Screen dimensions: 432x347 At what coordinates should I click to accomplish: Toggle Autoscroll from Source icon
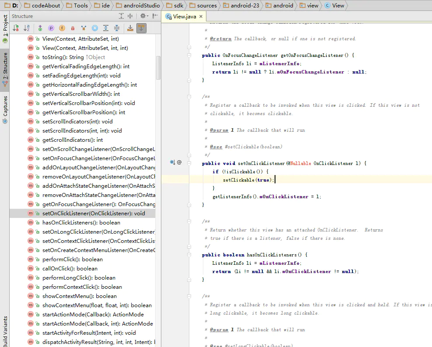(x=141, y=28)
